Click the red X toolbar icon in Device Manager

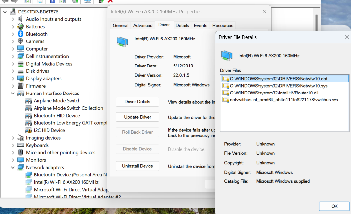tap(110, 1)
